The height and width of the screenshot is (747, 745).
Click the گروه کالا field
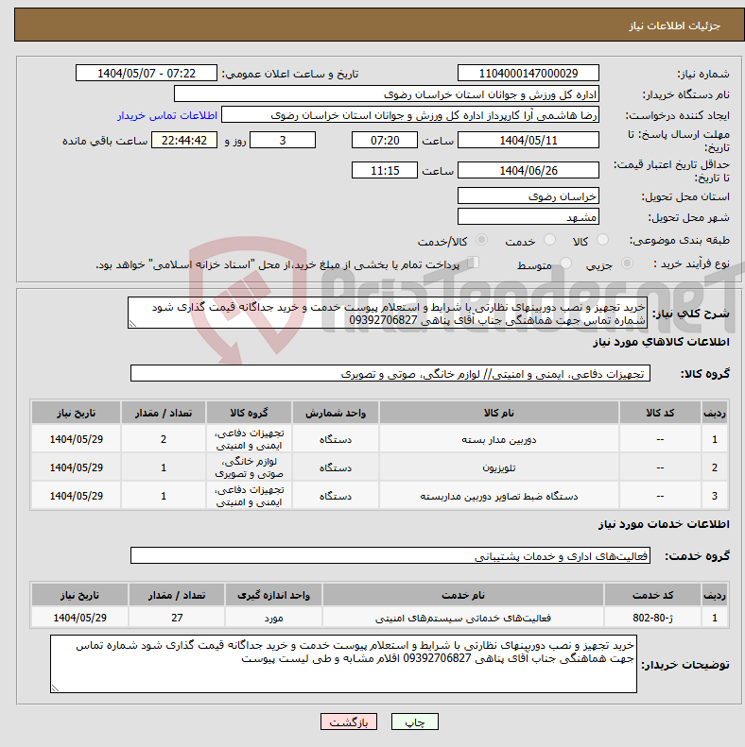390,374
